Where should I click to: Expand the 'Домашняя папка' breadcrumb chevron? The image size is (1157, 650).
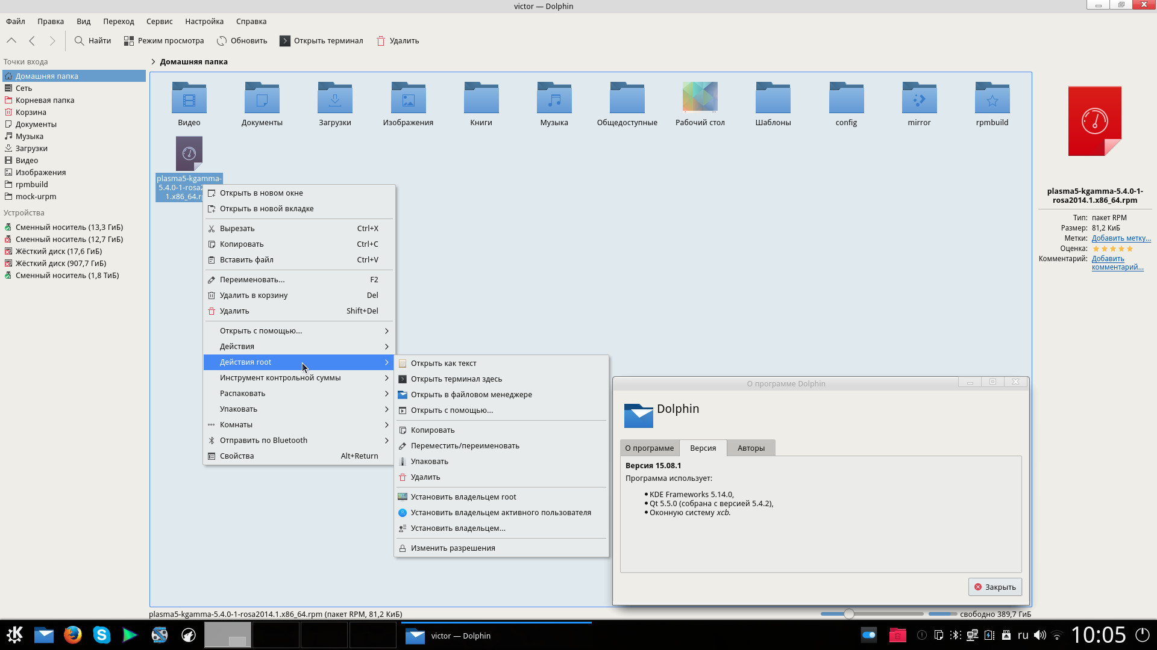click(x=153, y=62)
